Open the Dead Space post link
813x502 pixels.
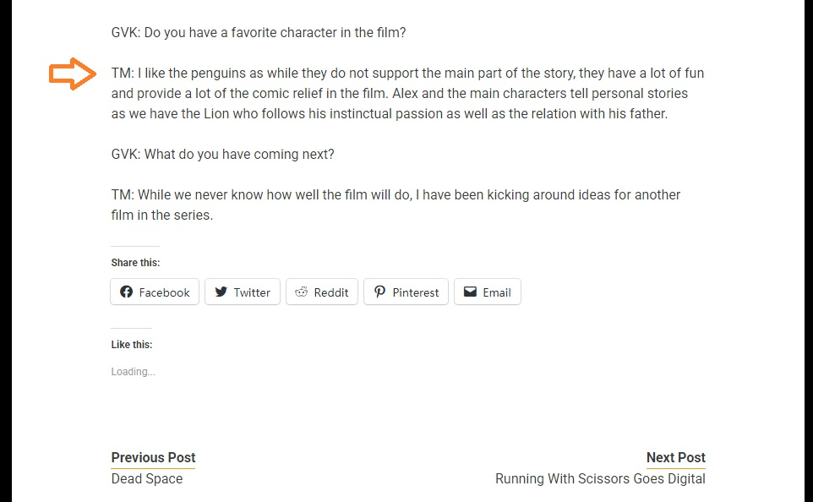pos(147,478)
